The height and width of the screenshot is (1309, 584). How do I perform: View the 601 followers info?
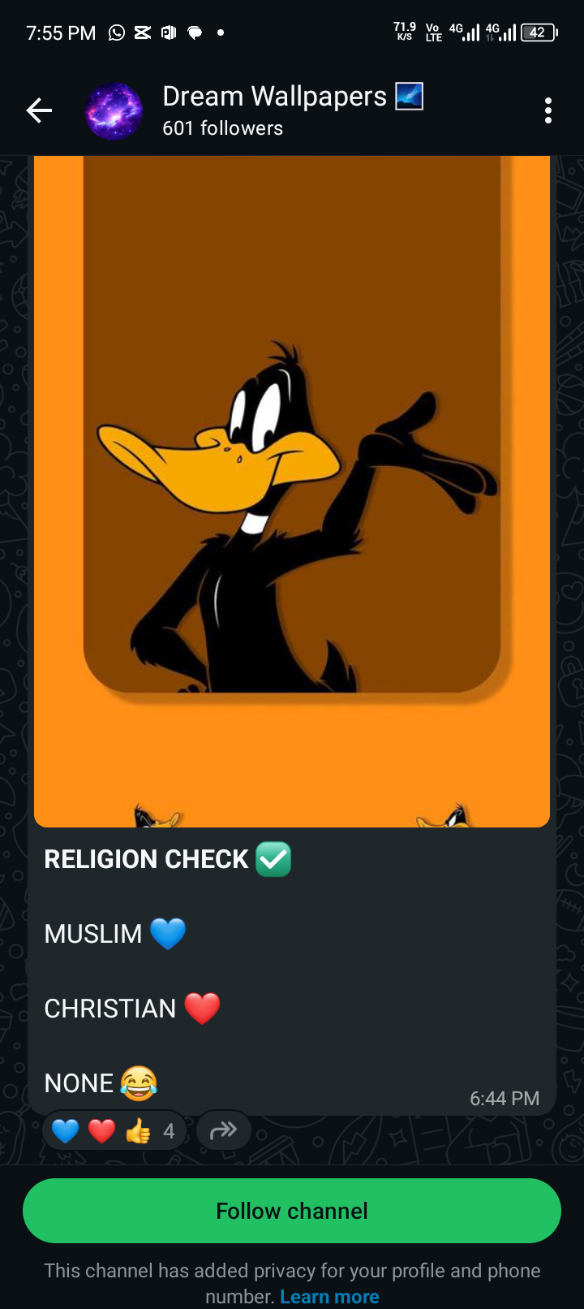tap(223, 128)
